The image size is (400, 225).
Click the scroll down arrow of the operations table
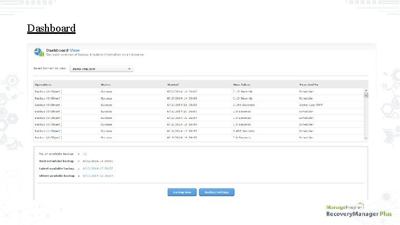[366, 138]
